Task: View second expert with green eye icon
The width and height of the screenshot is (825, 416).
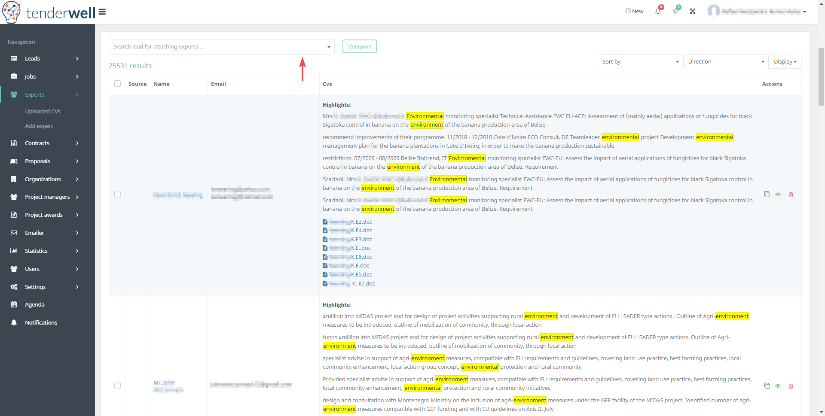Action: 778,386
